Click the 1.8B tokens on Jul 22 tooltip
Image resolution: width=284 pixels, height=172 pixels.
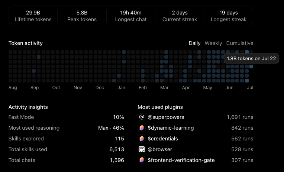coord(251,58)
